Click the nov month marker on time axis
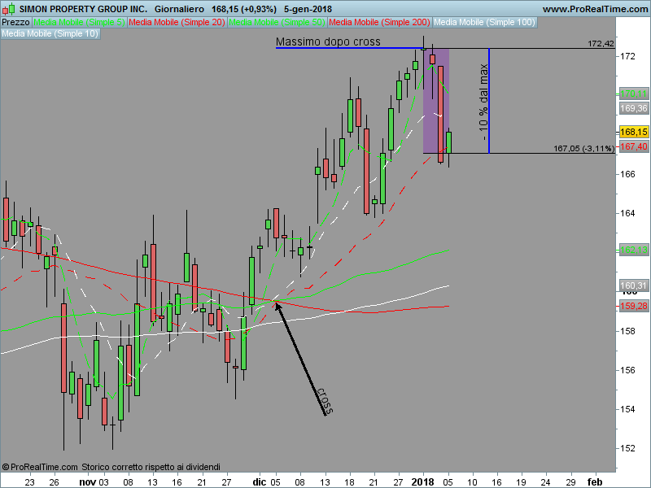The image size is (651, 488). pyautogui.click(x=88, y=481)
